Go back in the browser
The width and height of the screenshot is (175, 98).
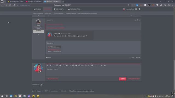[x=2, y=5]
